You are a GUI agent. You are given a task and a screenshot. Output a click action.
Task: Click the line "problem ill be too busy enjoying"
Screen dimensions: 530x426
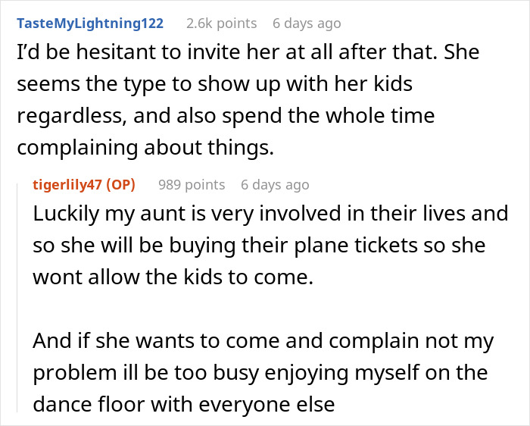pos(260,372)
